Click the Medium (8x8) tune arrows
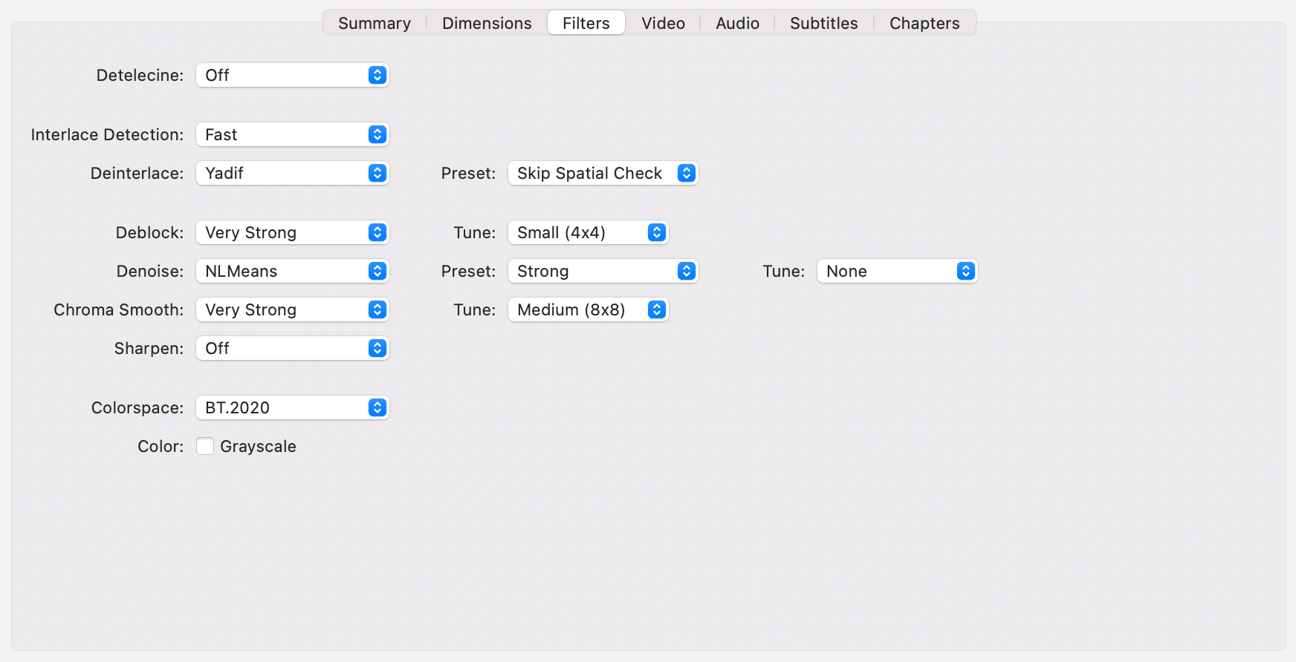This screenshot has height=662, width=1296. click(657, 309)
